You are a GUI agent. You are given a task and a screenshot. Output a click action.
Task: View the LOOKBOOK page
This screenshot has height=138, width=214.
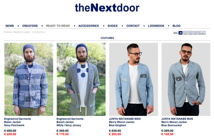click(x=156, y=26)
